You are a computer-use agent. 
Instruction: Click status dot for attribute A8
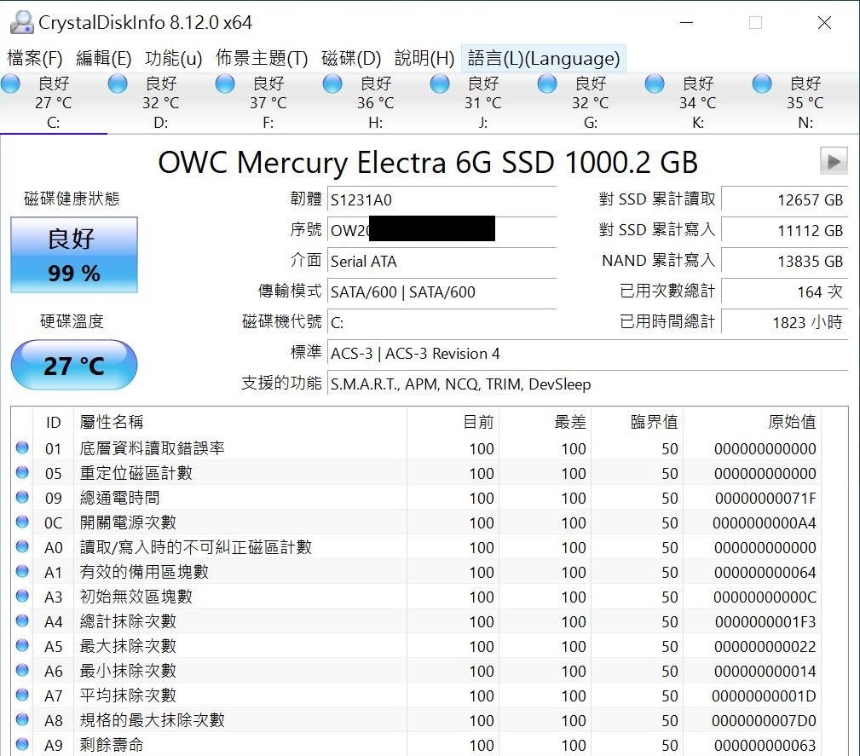[22, 719]
